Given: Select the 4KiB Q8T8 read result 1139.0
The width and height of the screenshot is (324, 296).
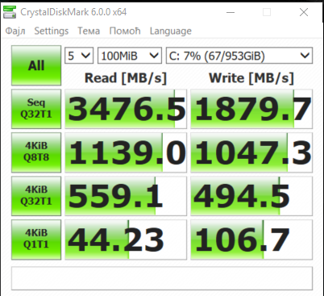Looking at the screenshot, I should [126, 152].
